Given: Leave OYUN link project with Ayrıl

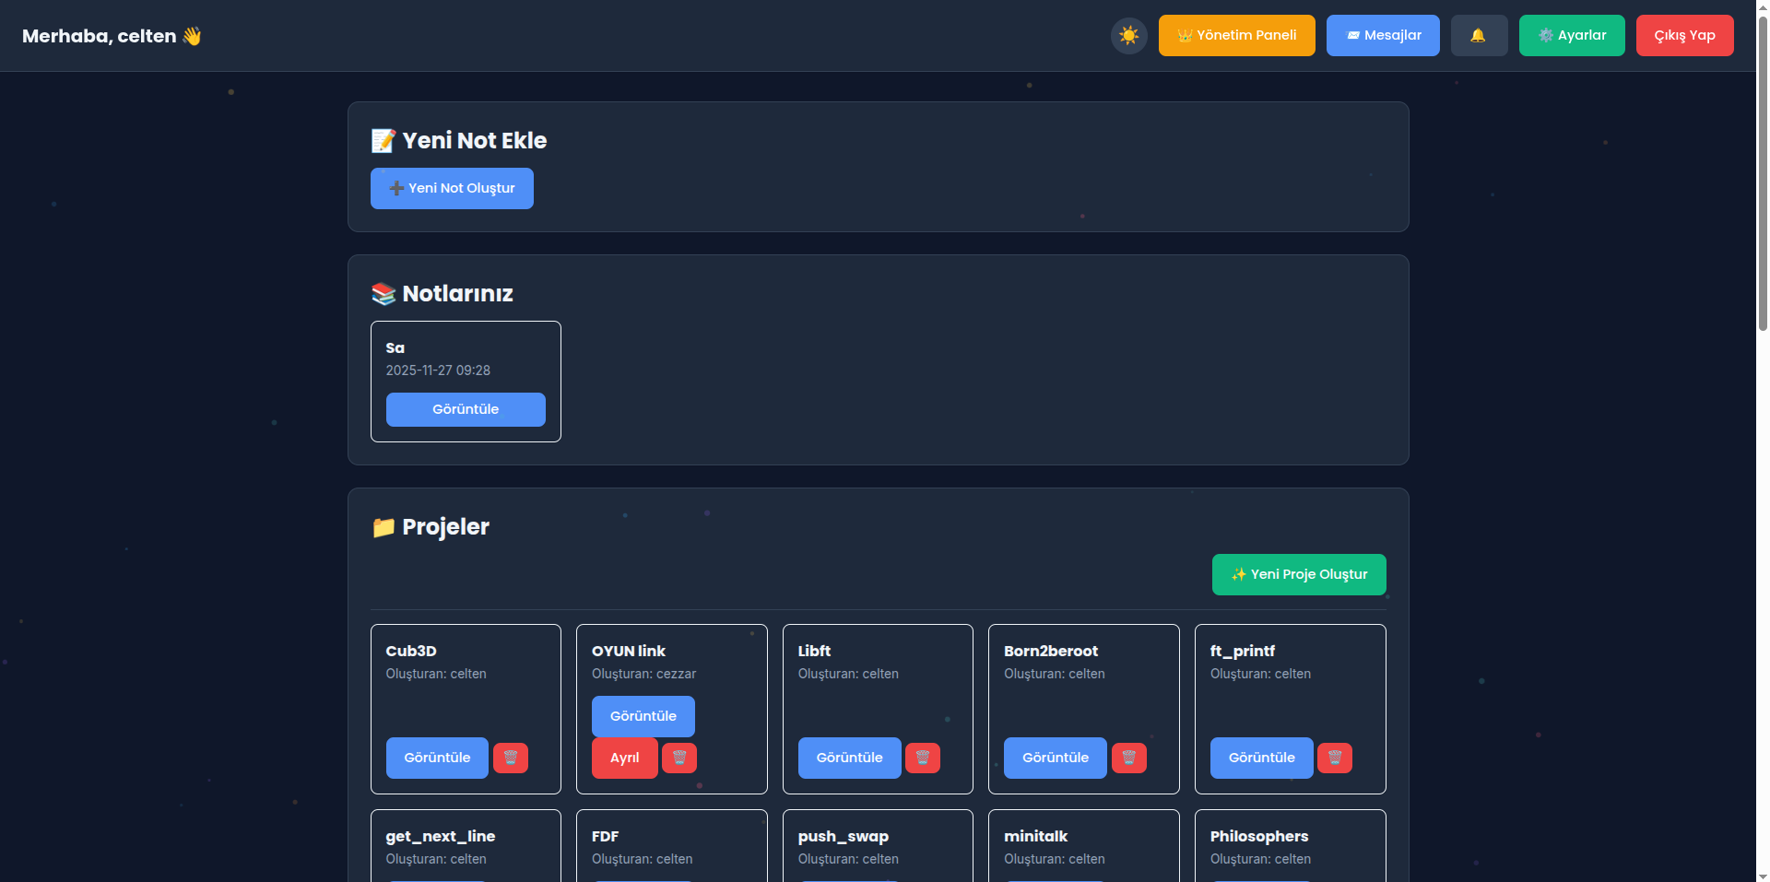Looking at the screenshot, I should coord(624,758).
